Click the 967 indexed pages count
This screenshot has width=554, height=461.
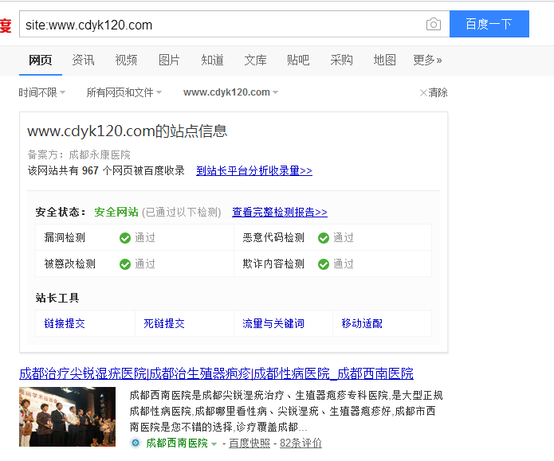90,171
